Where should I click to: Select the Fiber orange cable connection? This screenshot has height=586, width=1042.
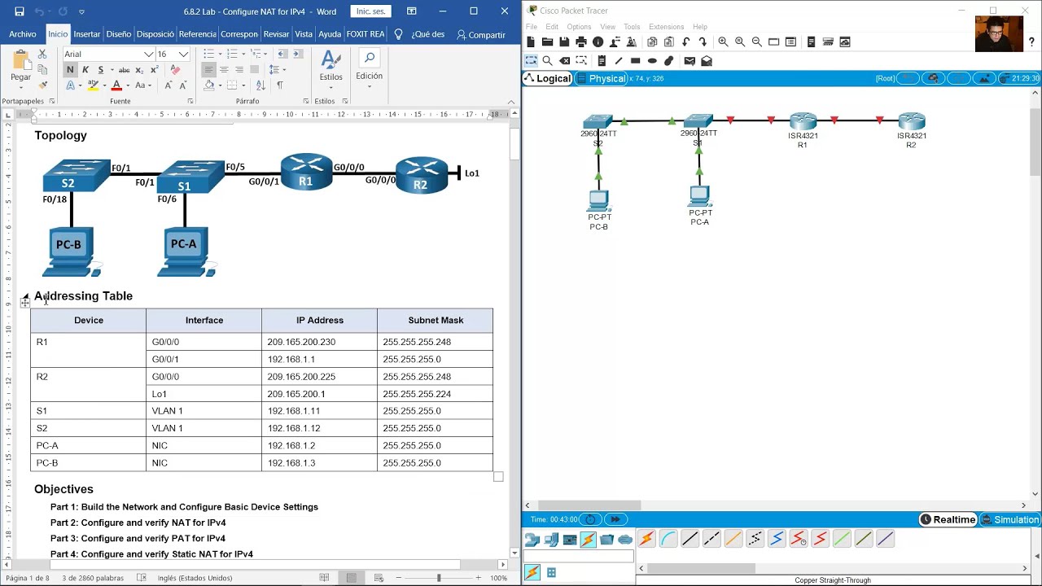[733, 539]
